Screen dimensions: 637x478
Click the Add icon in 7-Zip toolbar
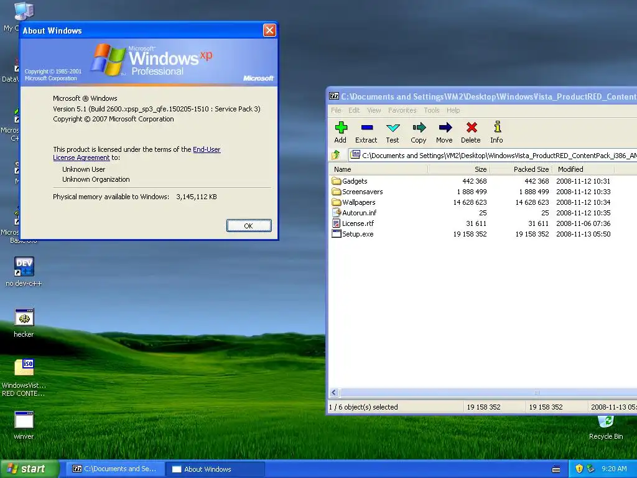pyautogui.click(x=341, y=128)
